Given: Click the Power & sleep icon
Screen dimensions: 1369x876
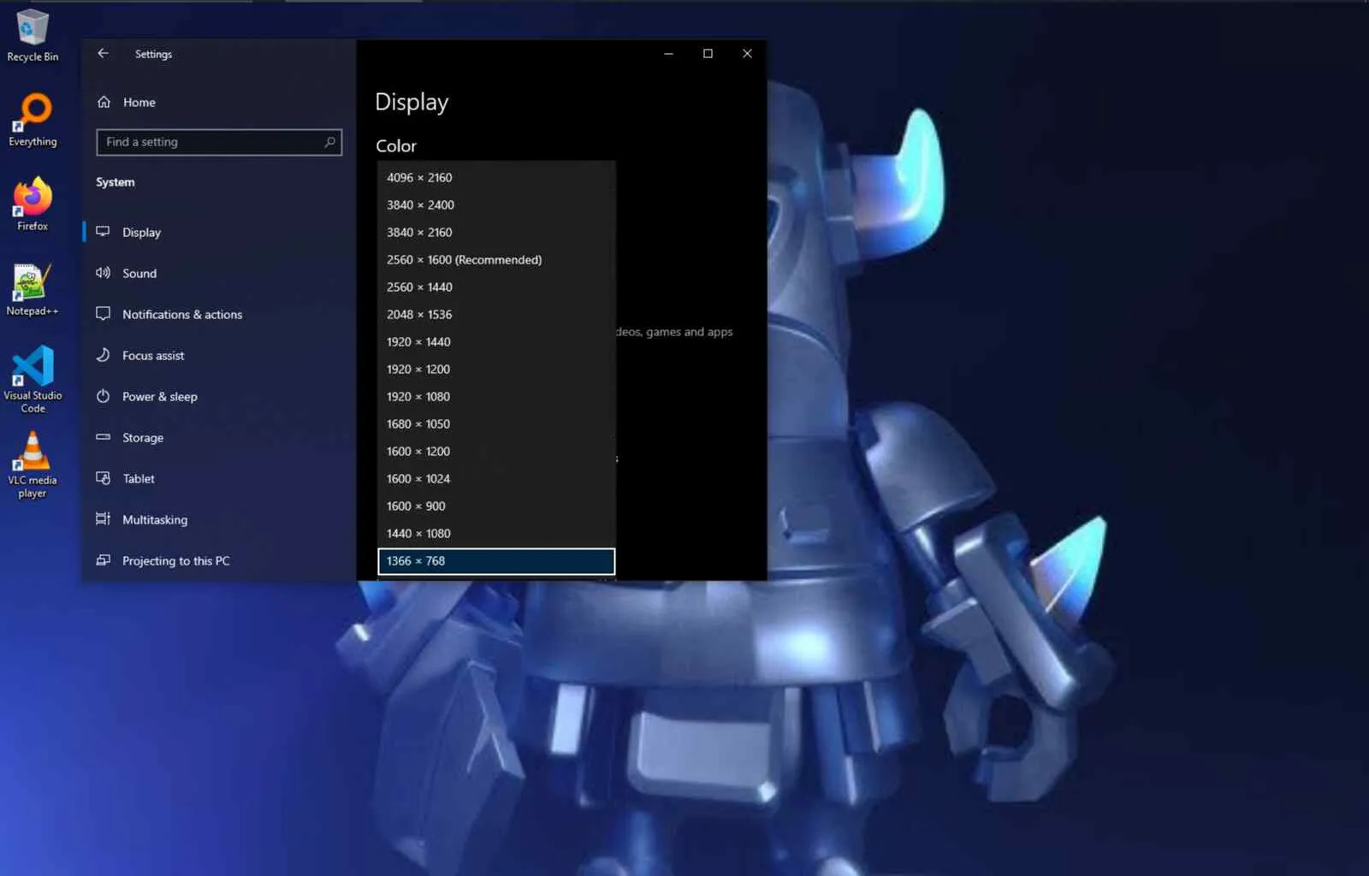Looking at the screenshot, I should pos(103,396).
